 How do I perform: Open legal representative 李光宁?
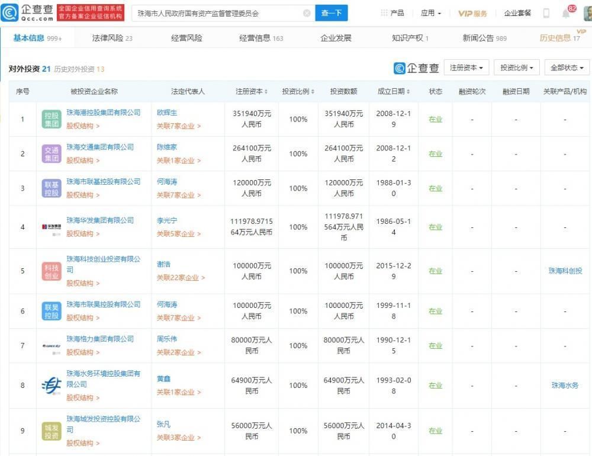point(167,221)
